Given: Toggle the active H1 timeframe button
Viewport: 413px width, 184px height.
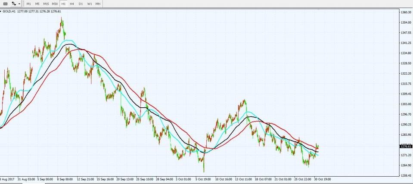Looking at the screenshot, I should pos(63,3).
